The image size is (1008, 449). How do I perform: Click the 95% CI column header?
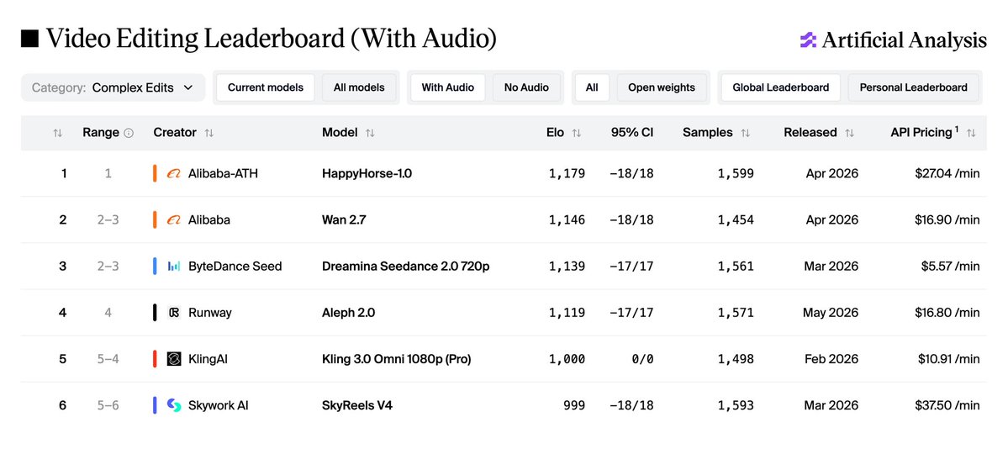[632, 133]
